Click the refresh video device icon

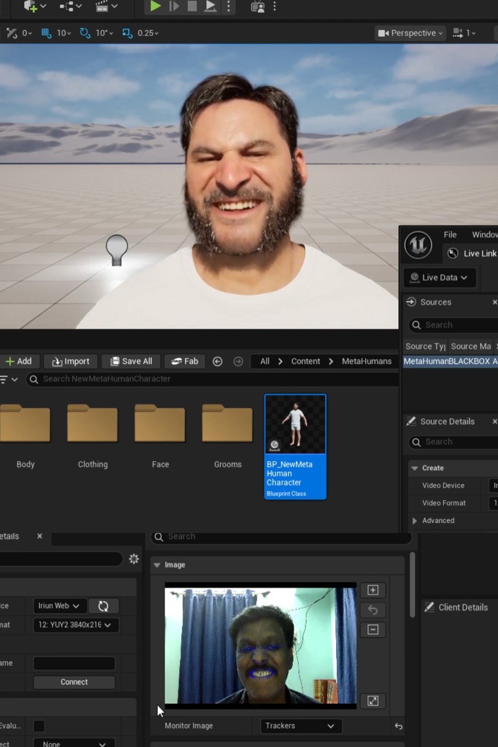point(104,606)
